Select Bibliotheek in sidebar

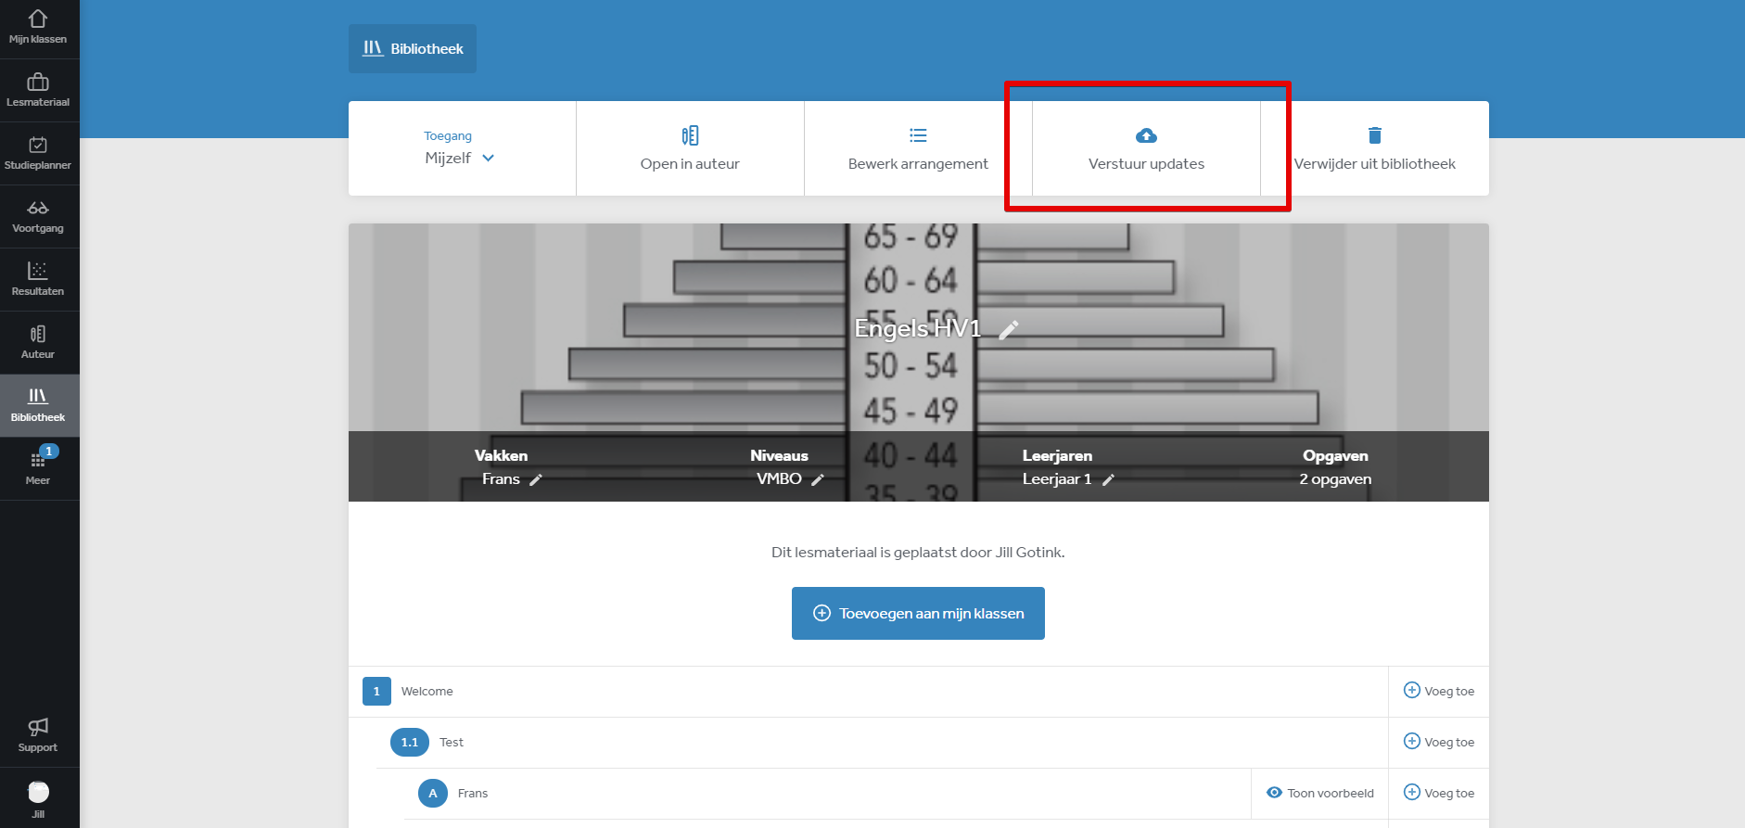38,406
